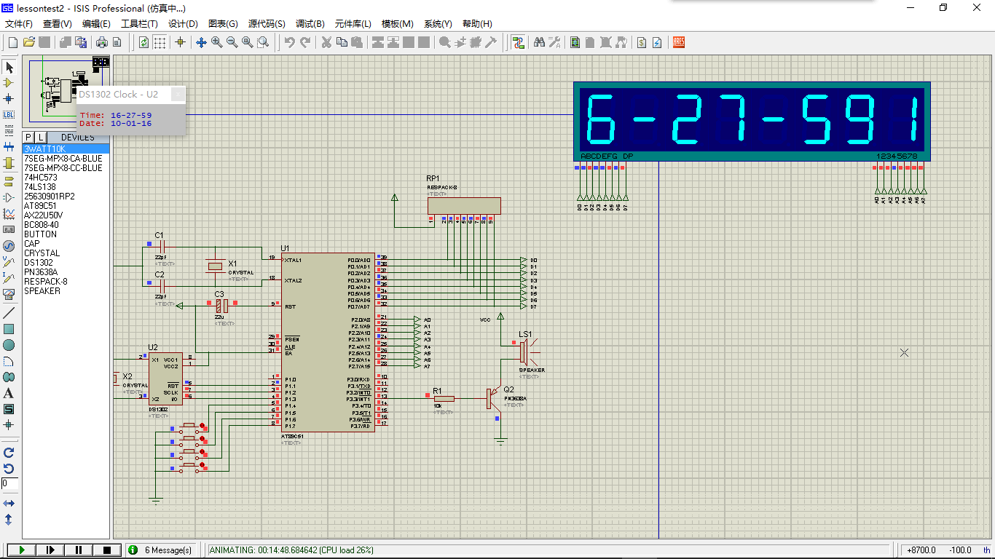
Task: Click overview thumbnail of schematic
Action: 66,90
